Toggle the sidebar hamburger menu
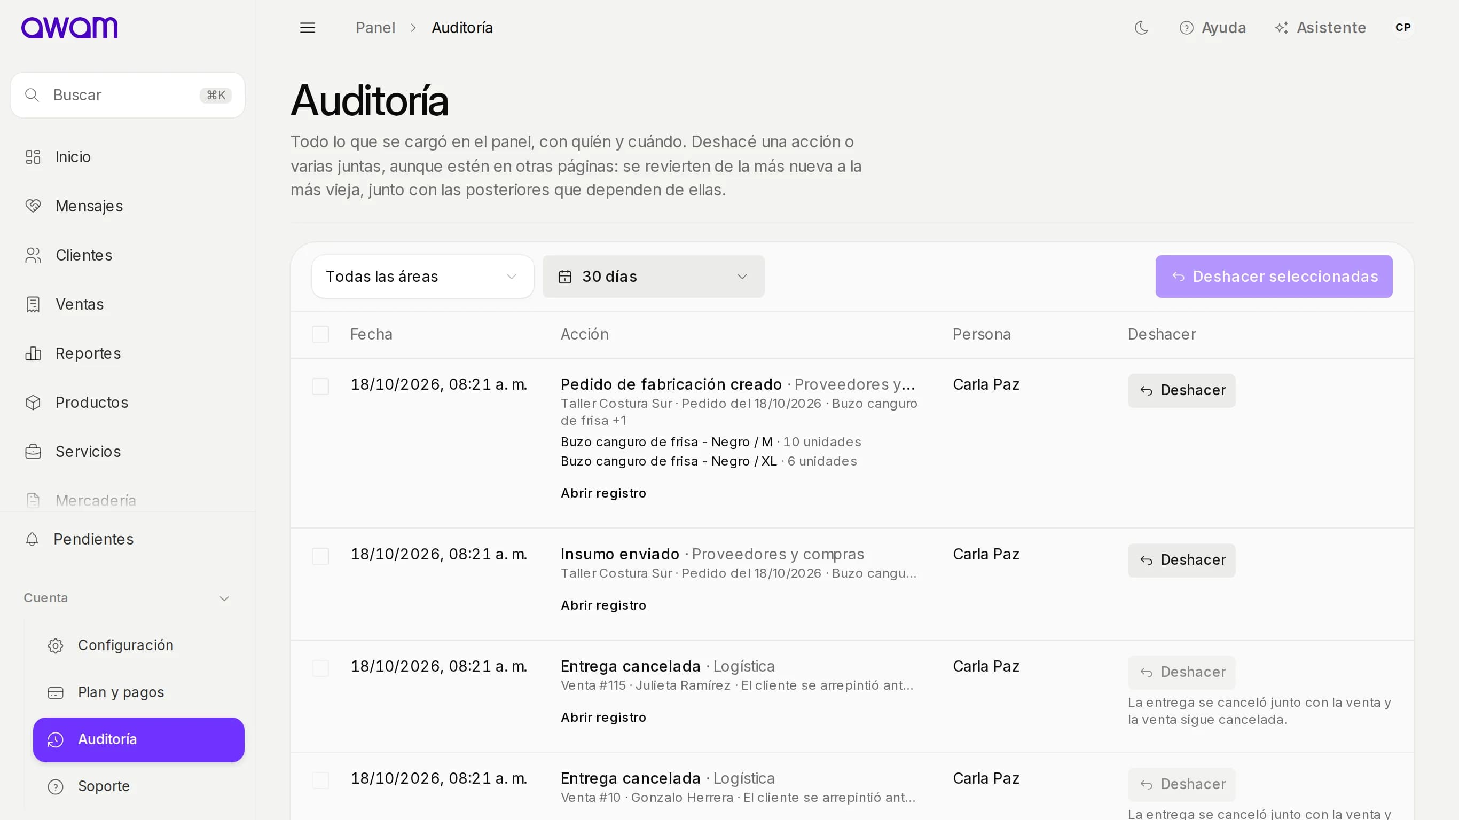This screenshot has height=820, width=1459. coord(308,28)
